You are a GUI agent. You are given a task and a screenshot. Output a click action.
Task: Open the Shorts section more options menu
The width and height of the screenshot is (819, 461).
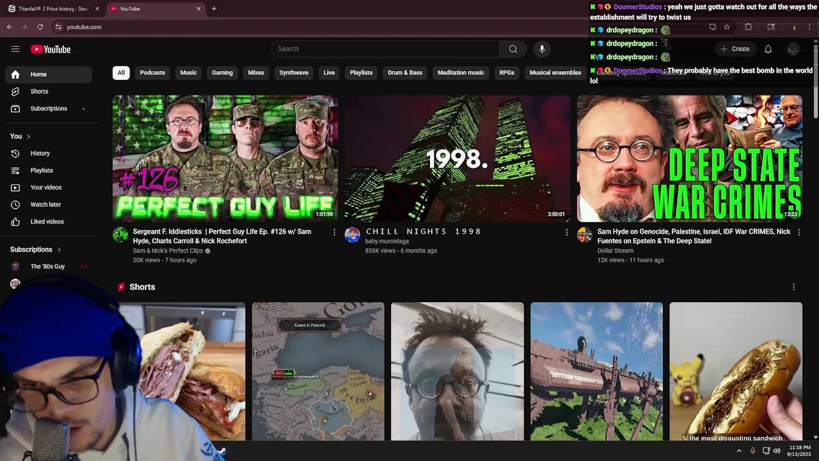(x=794, y=287)
